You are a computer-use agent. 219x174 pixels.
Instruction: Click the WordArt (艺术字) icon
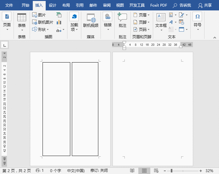pyautogui.click(x=171, y=22)
